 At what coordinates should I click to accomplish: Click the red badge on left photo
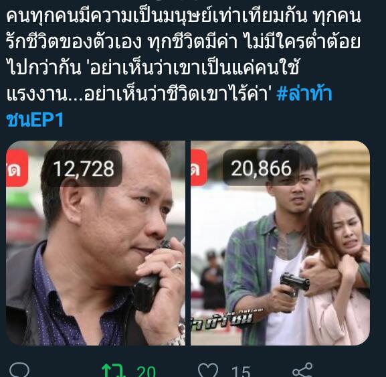(17, 168)
